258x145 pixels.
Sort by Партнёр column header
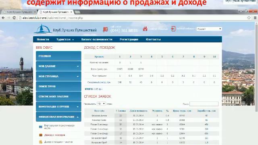point(99,111)
